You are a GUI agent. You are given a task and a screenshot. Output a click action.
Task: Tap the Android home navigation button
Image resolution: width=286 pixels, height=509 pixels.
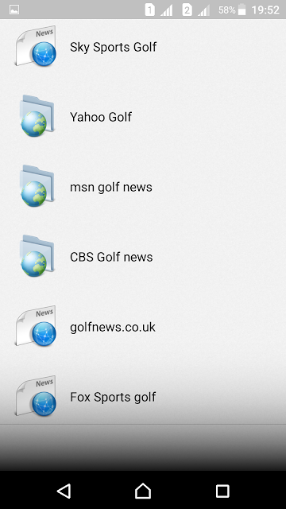[143, 491]
